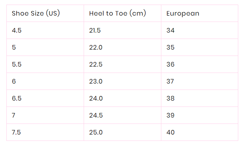The image size is (245, 143).
Task: Click the 22.0 cm measurement cell
Action: [96, 47]
